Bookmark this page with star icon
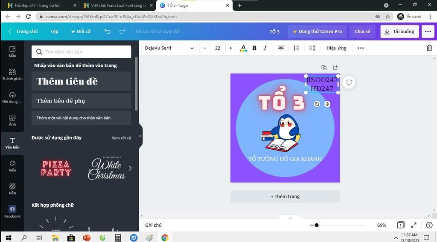 (387, 17)
